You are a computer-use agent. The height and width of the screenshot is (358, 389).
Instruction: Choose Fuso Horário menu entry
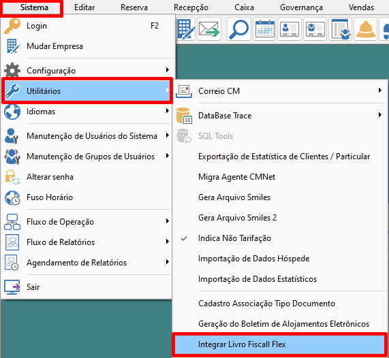(87, 197)
